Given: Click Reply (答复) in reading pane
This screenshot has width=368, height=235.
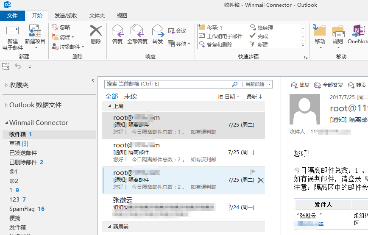Looking at the screenshot, I should (300, 85).
